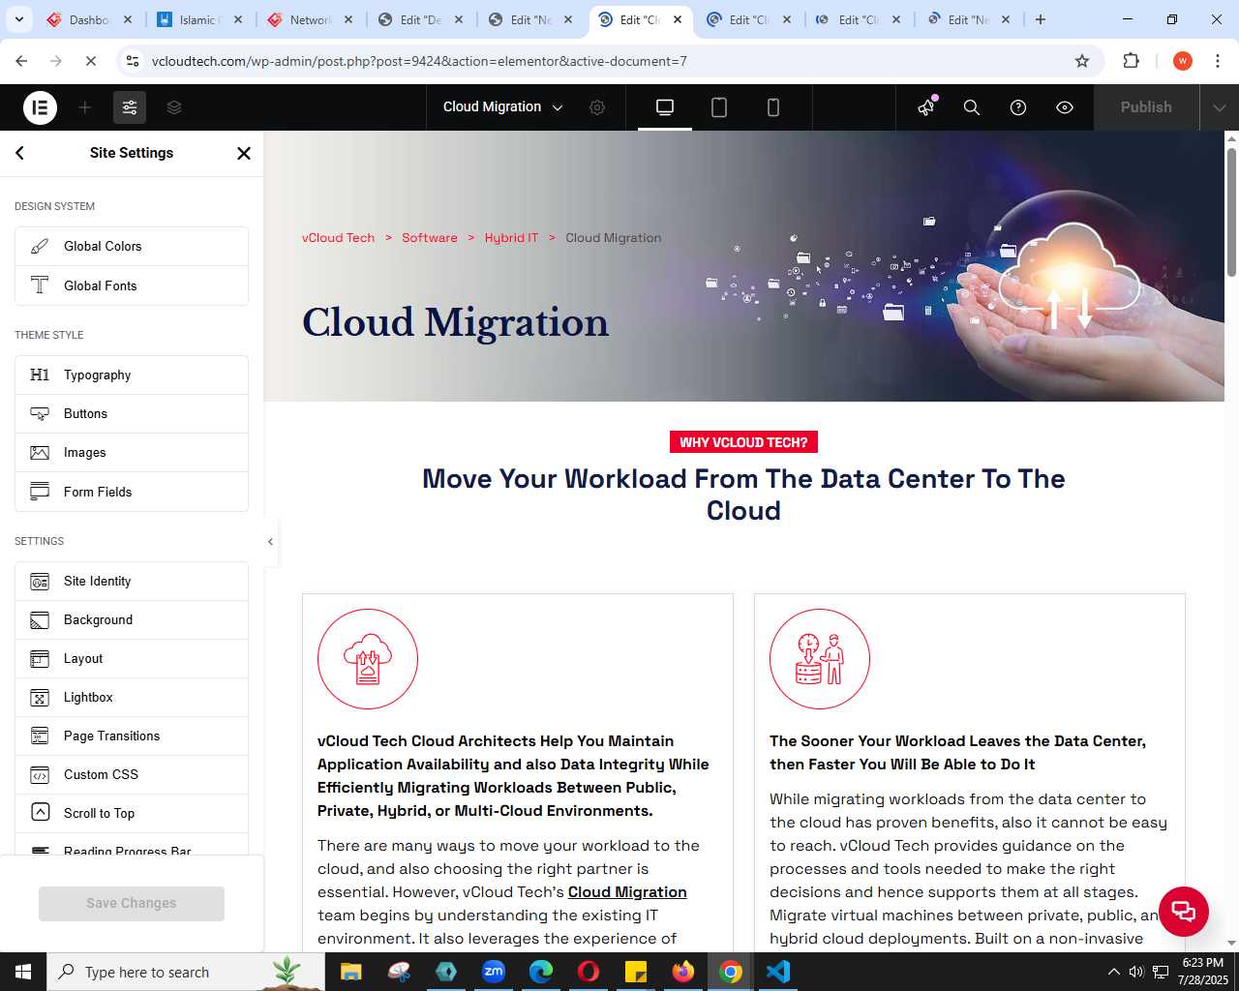Viewport: 1239px width, 991px height.
Task: Open page settings gear icon
Action: [x=597, y=107]
